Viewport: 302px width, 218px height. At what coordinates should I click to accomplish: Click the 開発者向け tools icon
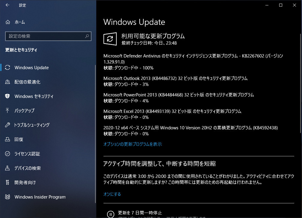point(7,182)
